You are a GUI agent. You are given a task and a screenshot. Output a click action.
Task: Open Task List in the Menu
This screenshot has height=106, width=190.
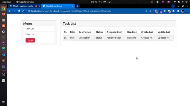tap(39, 29)
